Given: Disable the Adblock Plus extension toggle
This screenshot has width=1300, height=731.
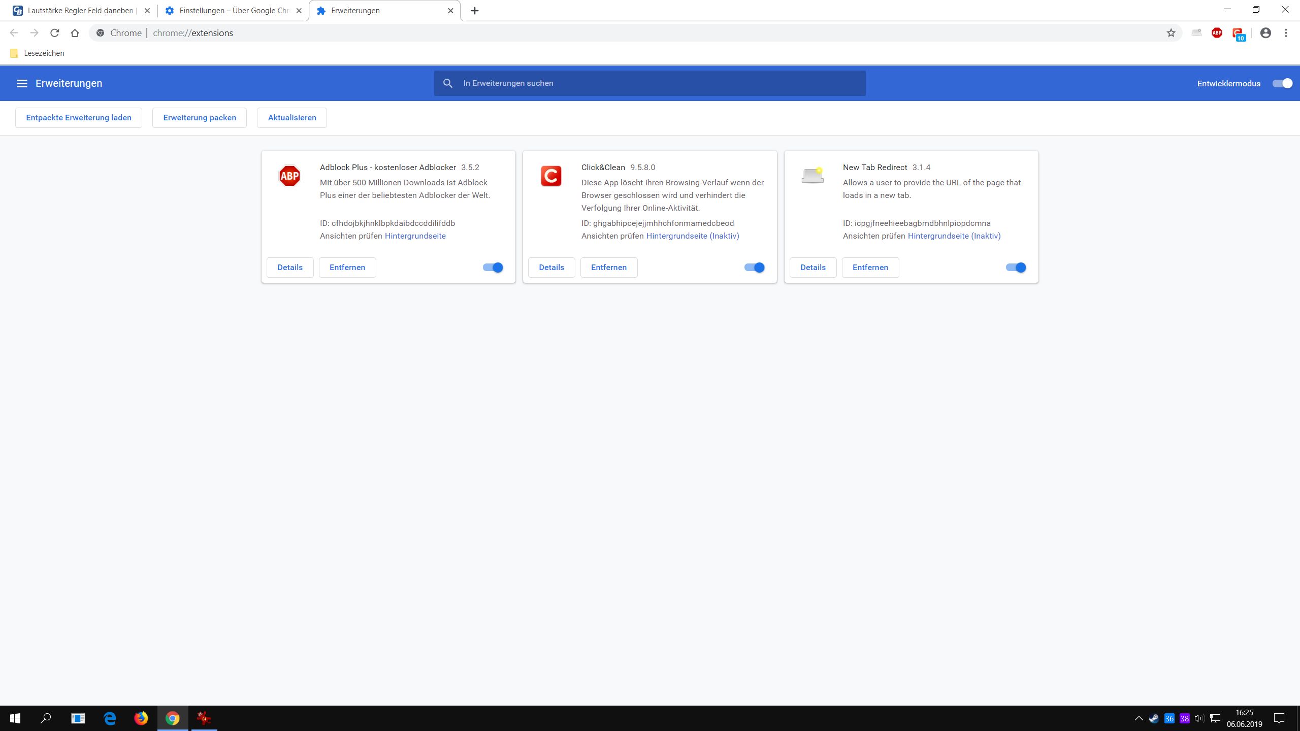Looking at the screenshot, I should [x=493, y=268].
